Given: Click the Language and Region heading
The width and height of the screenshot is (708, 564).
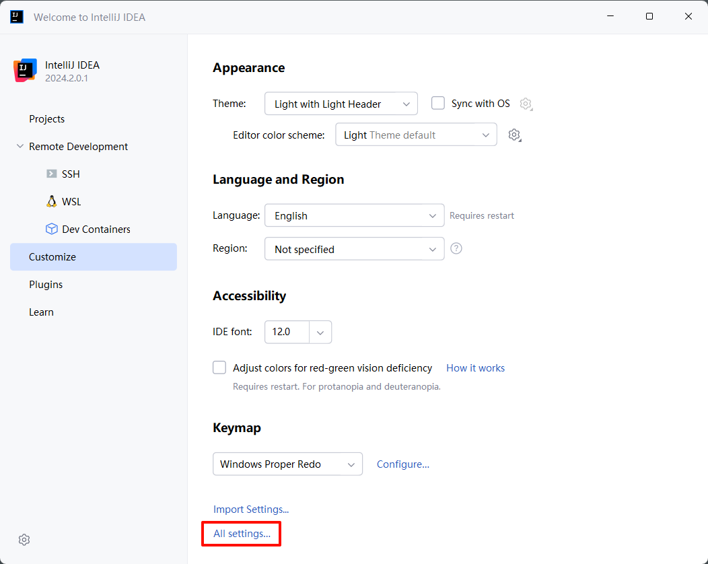Looking at the screenshot, I should (x=278, y=179).
